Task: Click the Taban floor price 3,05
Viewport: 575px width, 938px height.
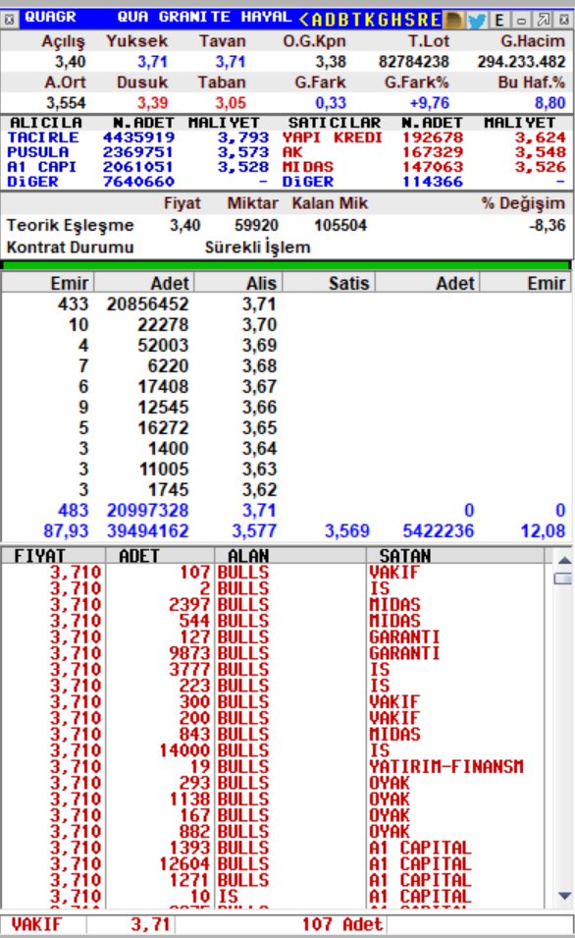Action: [231, 103]
